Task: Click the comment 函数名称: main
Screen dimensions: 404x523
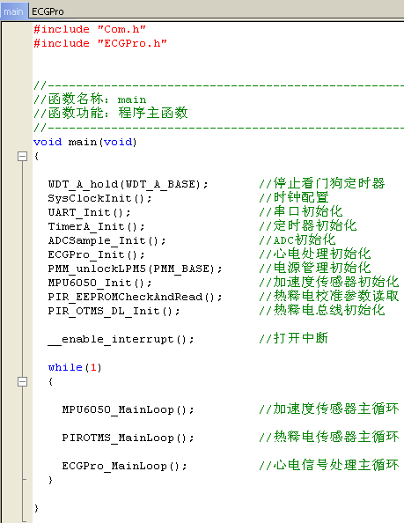Action: click(x=90, y=99)
